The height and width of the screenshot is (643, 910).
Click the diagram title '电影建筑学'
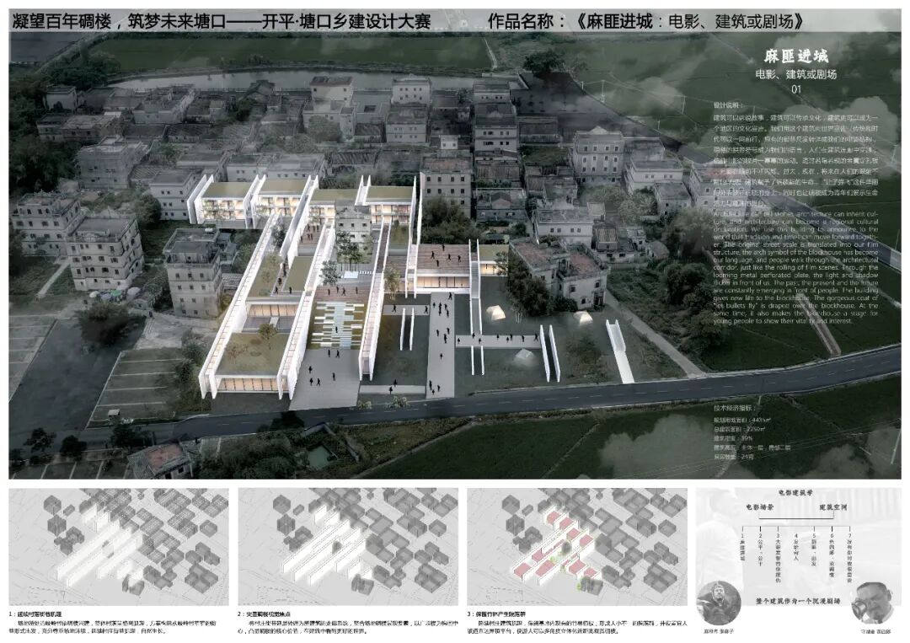point(795,492)
